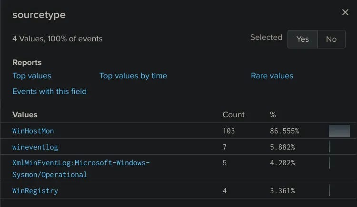The width and height of the screenshot is (357, 207).
Task: Click the WinRegistry percentage bar
Action: point(329,190)
